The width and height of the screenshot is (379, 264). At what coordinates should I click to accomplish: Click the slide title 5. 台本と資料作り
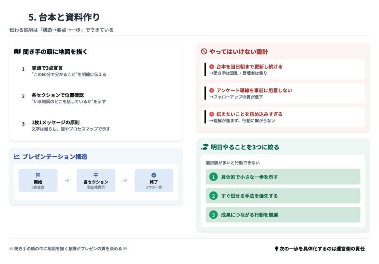tap(64, 17)
